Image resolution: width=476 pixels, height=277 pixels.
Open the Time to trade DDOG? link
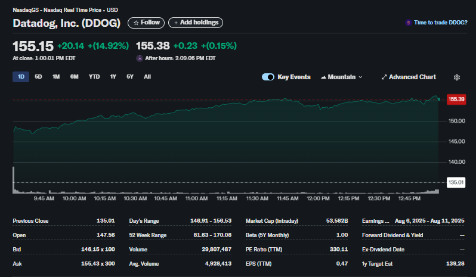pyautogui.click(x=440, y=23)
